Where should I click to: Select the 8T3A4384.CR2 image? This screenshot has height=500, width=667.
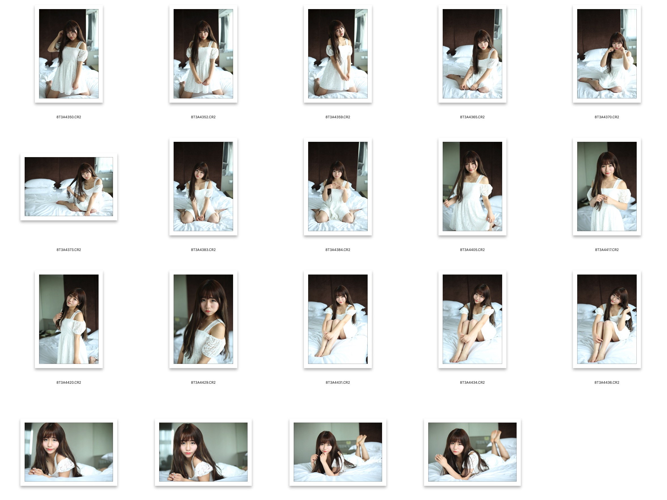coord(337,186)
